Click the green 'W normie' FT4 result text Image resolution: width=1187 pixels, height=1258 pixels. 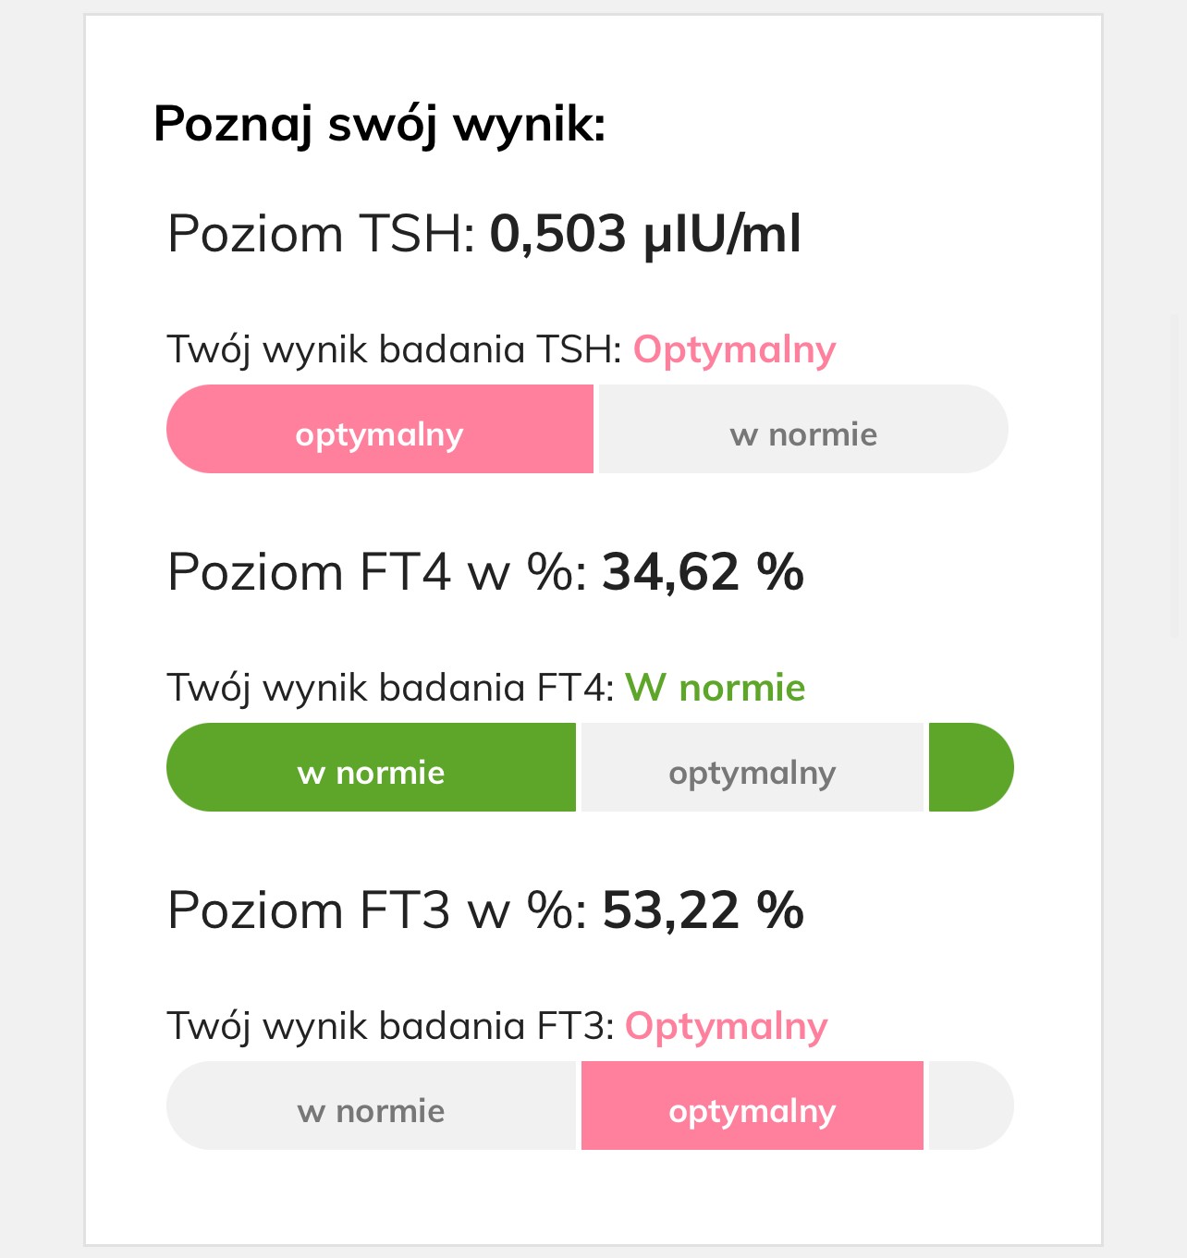pos(715,688)
